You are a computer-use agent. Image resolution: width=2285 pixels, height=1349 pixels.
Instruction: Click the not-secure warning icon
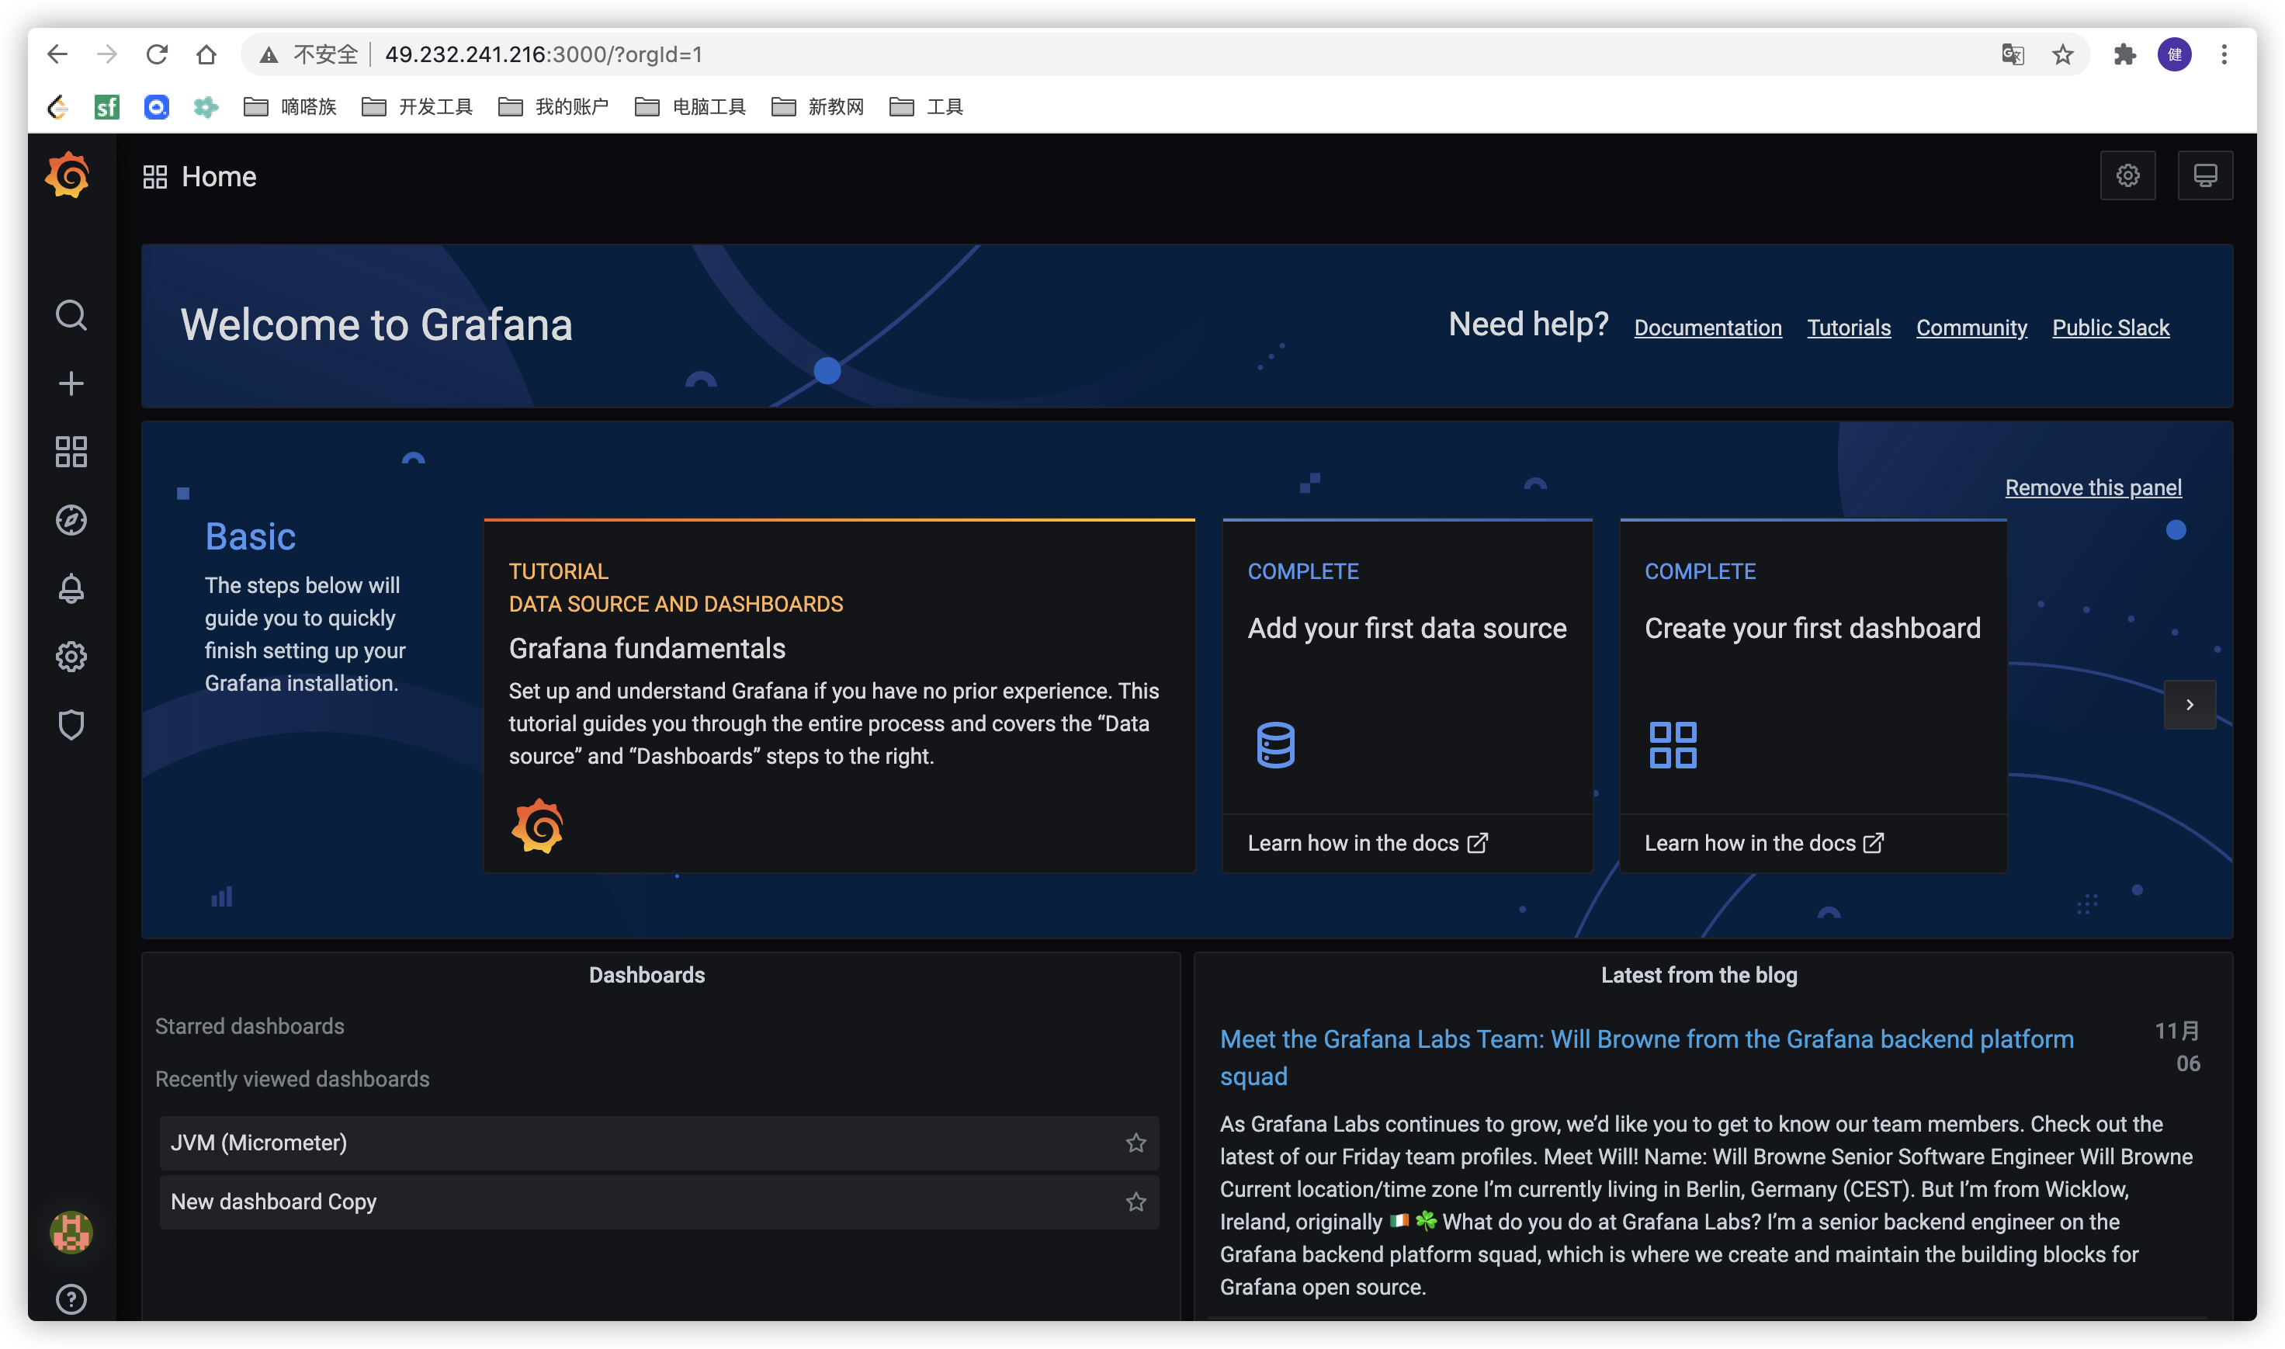pyautogui.click(x=268, y=55)
